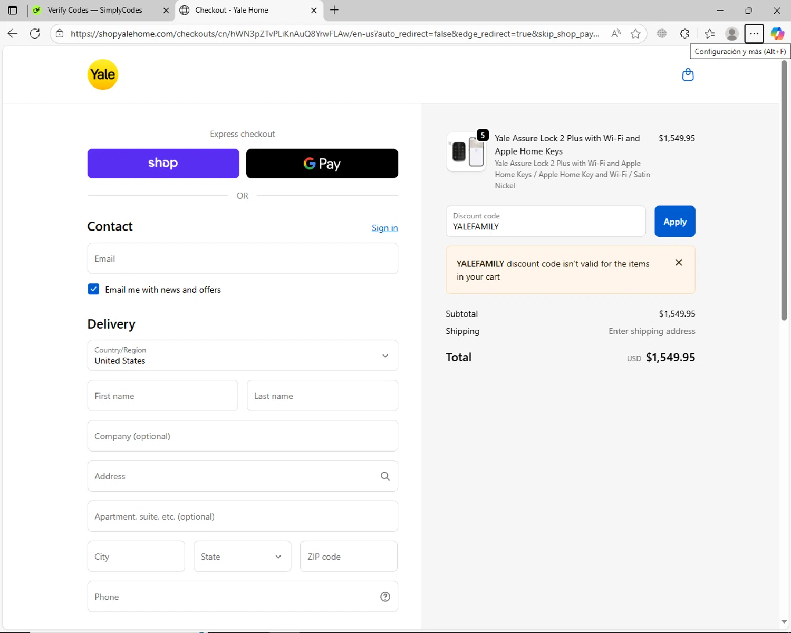Apply the discount code
The image size is (791, 633).
(675, 222)
